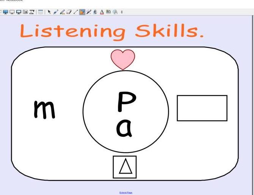This screenshot has height=195, width=254.
Task: Select the Pen tool
Action: (x=56, y=12)
